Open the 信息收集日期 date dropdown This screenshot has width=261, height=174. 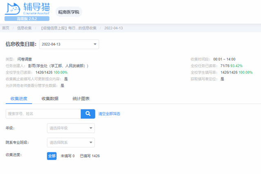coord(69,44)
